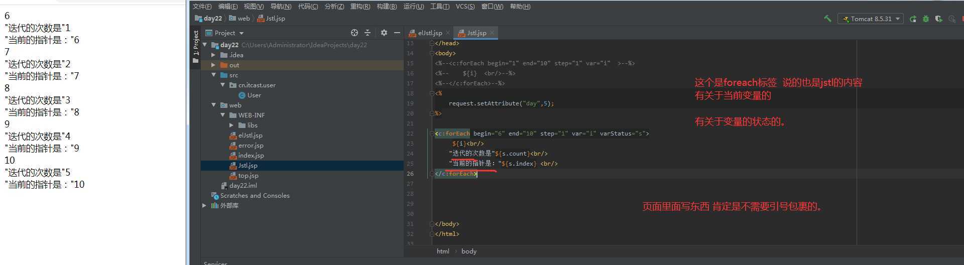Collapse all using the Project panel icon
Image resolution: width=964 pixels, height=265 pixels.
(x=368, y=33)
